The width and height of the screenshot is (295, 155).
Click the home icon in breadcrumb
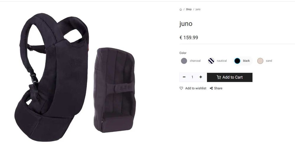coord(181,9)
